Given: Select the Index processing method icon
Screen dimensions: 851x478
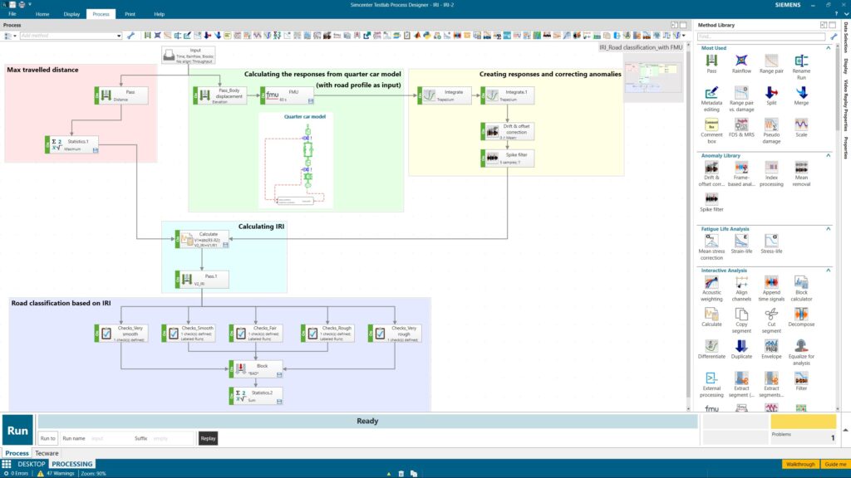Looking at the screenshot, I should (x=771, y=168).
